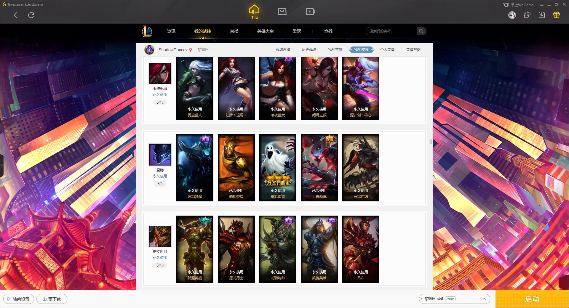Image resolution: width=569 pixels, height=308 pixels.
Task: Focus the 搜索我的英雄 search field
Action: (x=391, y=31)
